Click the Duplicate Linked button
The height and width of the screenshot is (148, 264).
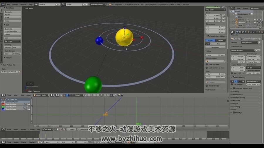(12, 32)
